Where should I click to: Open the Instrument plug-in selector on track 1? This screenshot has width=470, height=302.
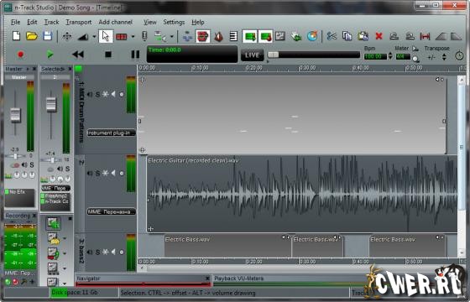click(x=111, y=133)
